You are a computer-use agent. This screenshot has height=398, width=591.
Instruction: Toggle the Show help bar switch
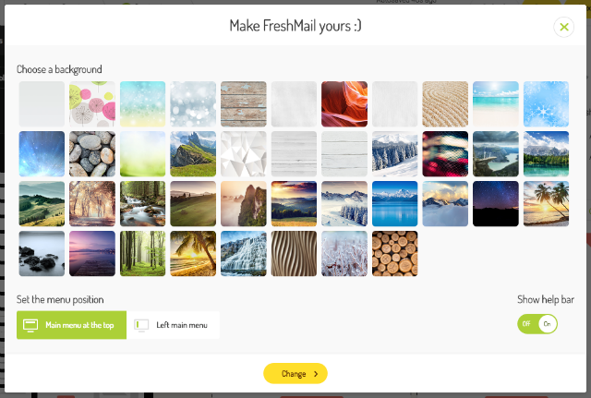pyautogui.click(x=537, y=324)
